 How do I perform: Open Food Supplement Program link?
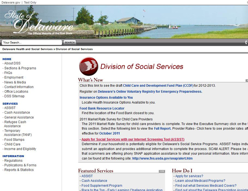point(102,186)
